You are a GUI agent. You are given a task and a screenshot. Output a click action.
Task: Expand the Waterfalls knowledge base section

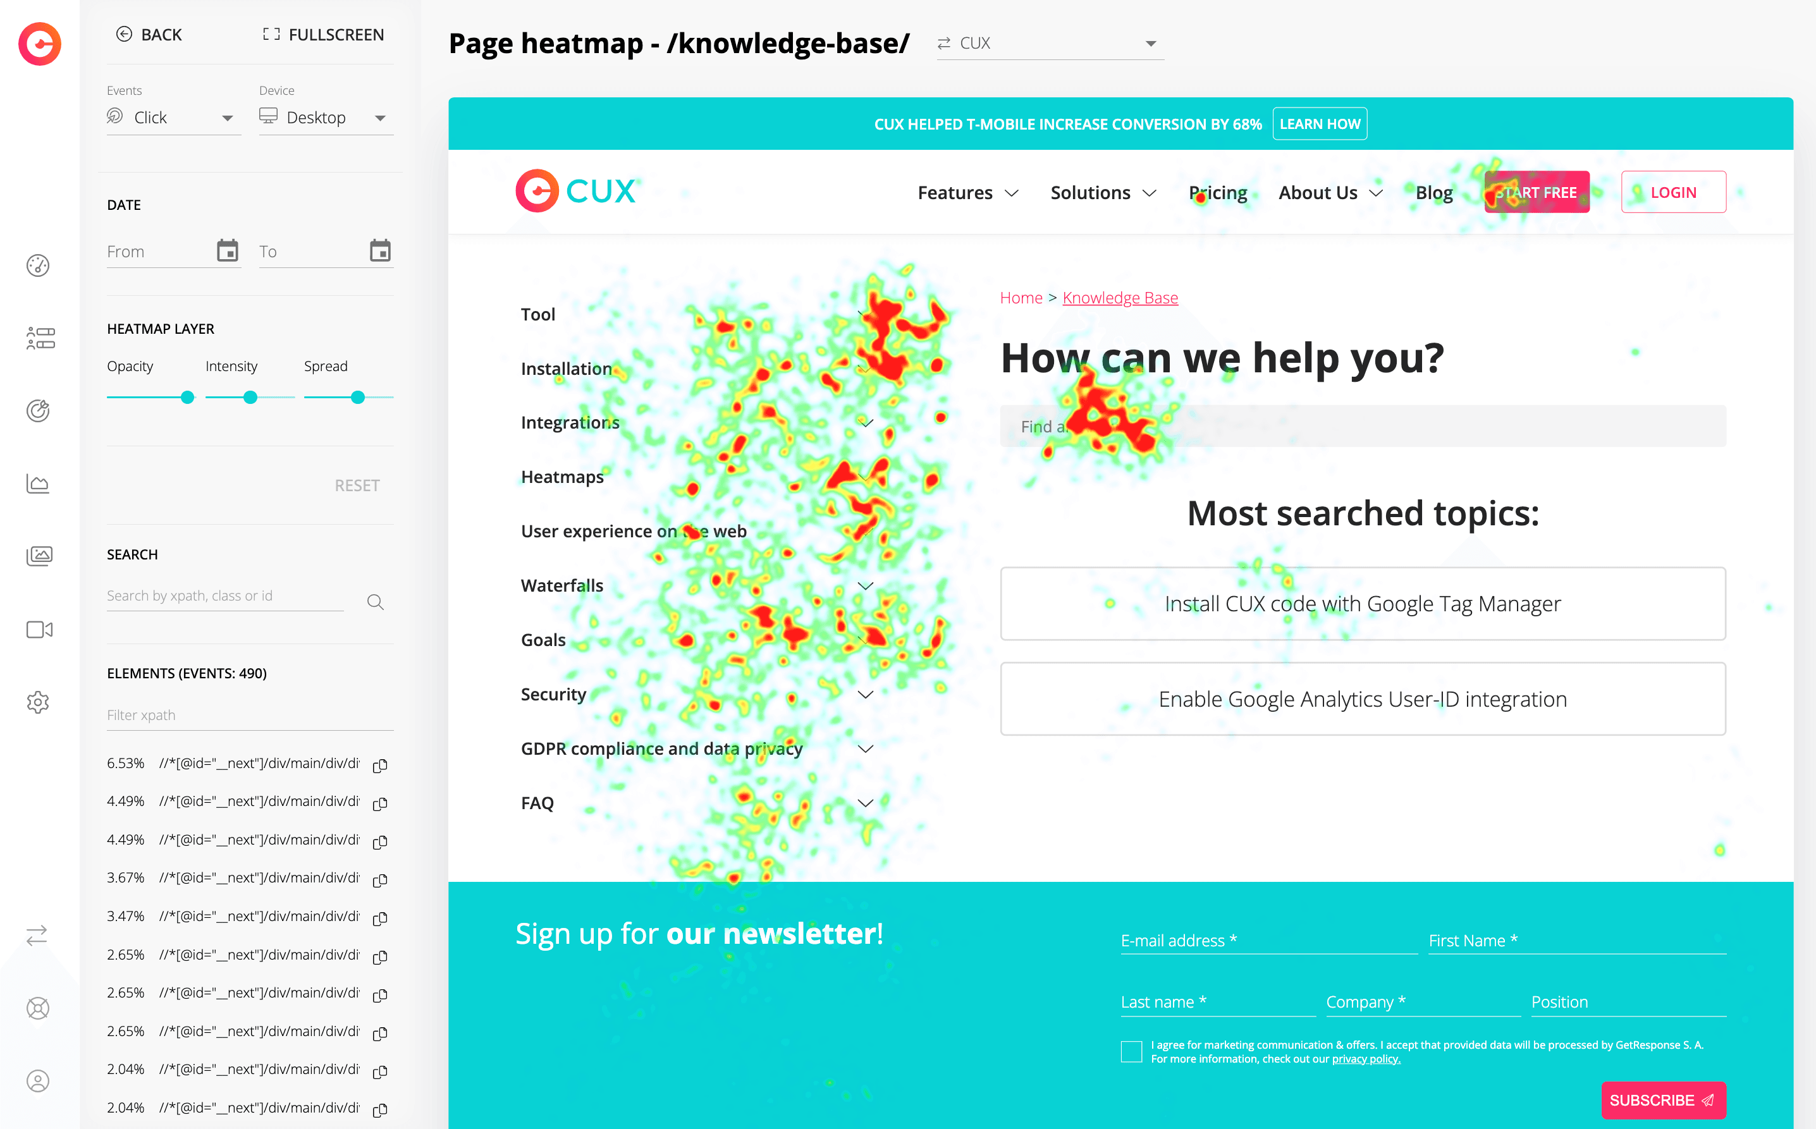(x=866, y=585)
